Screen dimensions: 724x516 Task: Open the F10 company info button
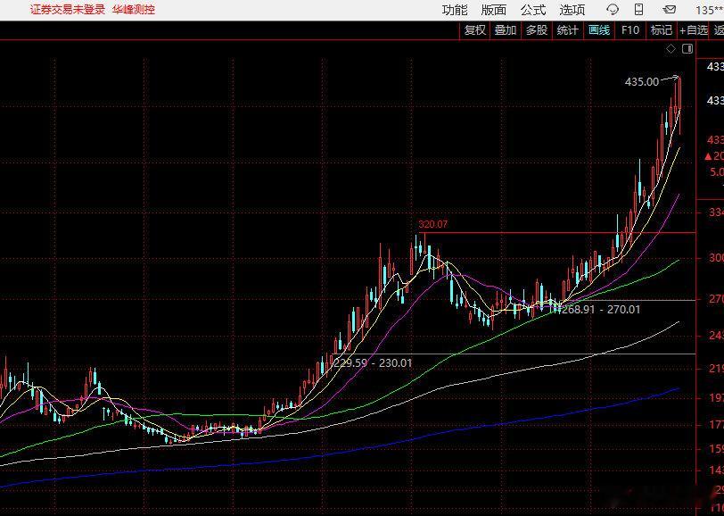tap(630, 30)
